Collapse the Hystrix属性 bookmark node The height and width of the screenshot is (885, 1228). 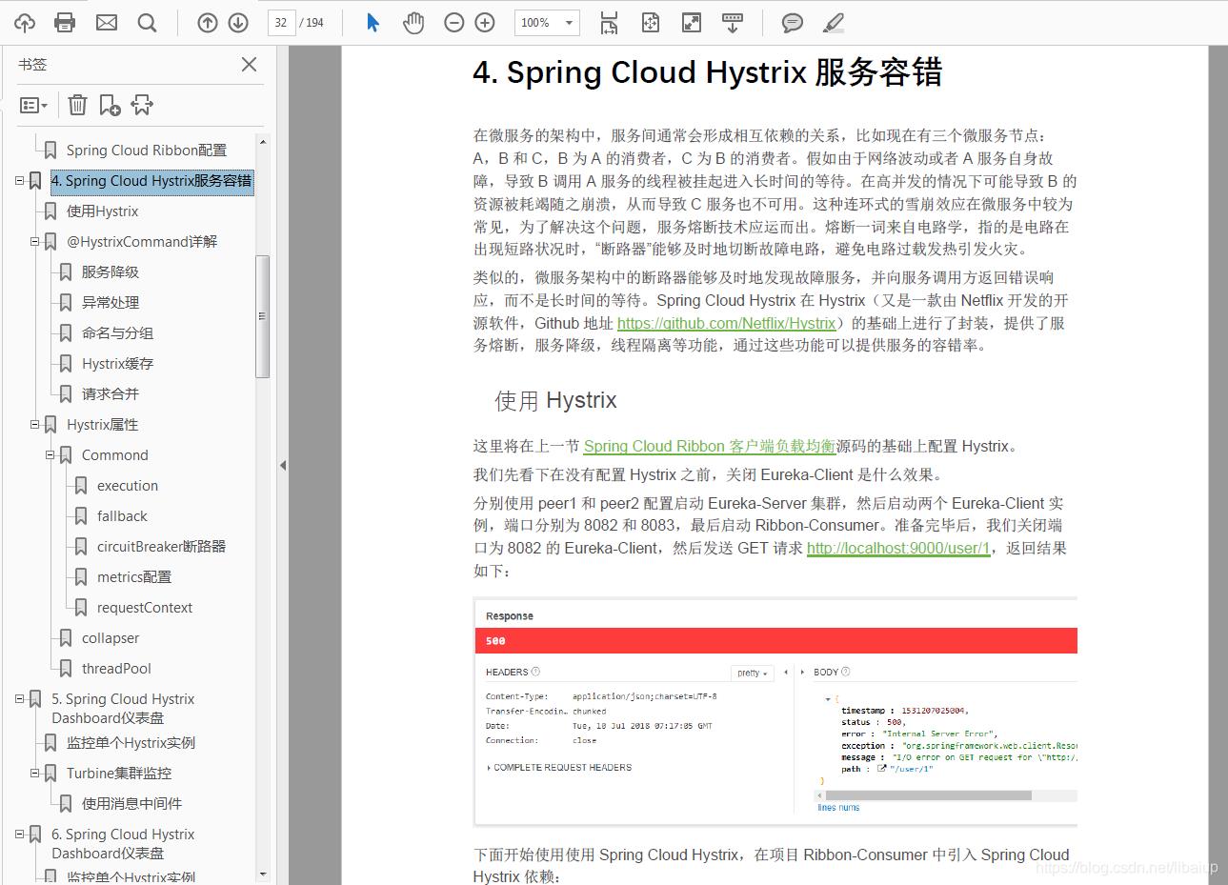click(x=34, y=424)
